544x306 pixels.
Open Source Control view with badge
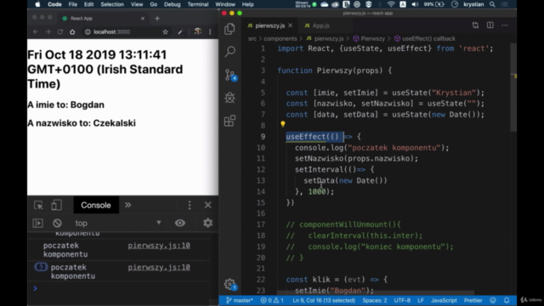click(230, 75)
